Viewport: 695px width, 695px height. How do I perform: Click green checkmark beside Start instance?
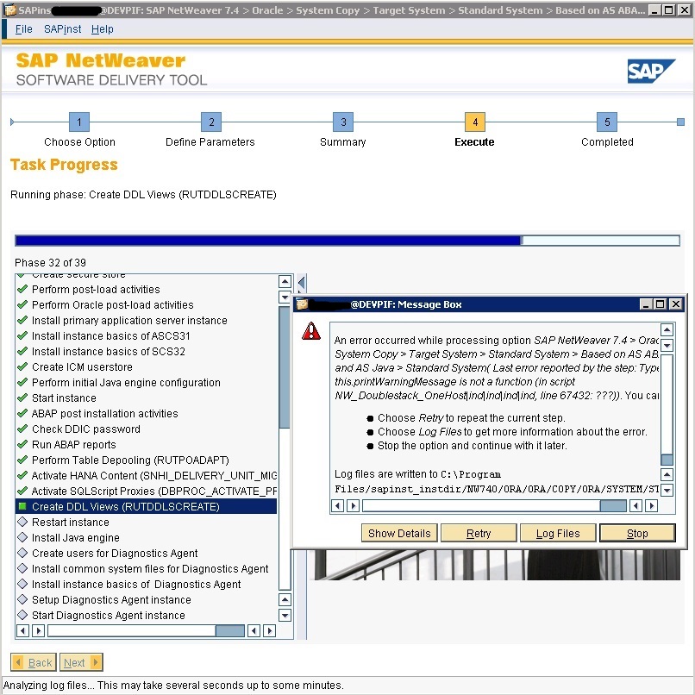[x=22, y=398]
